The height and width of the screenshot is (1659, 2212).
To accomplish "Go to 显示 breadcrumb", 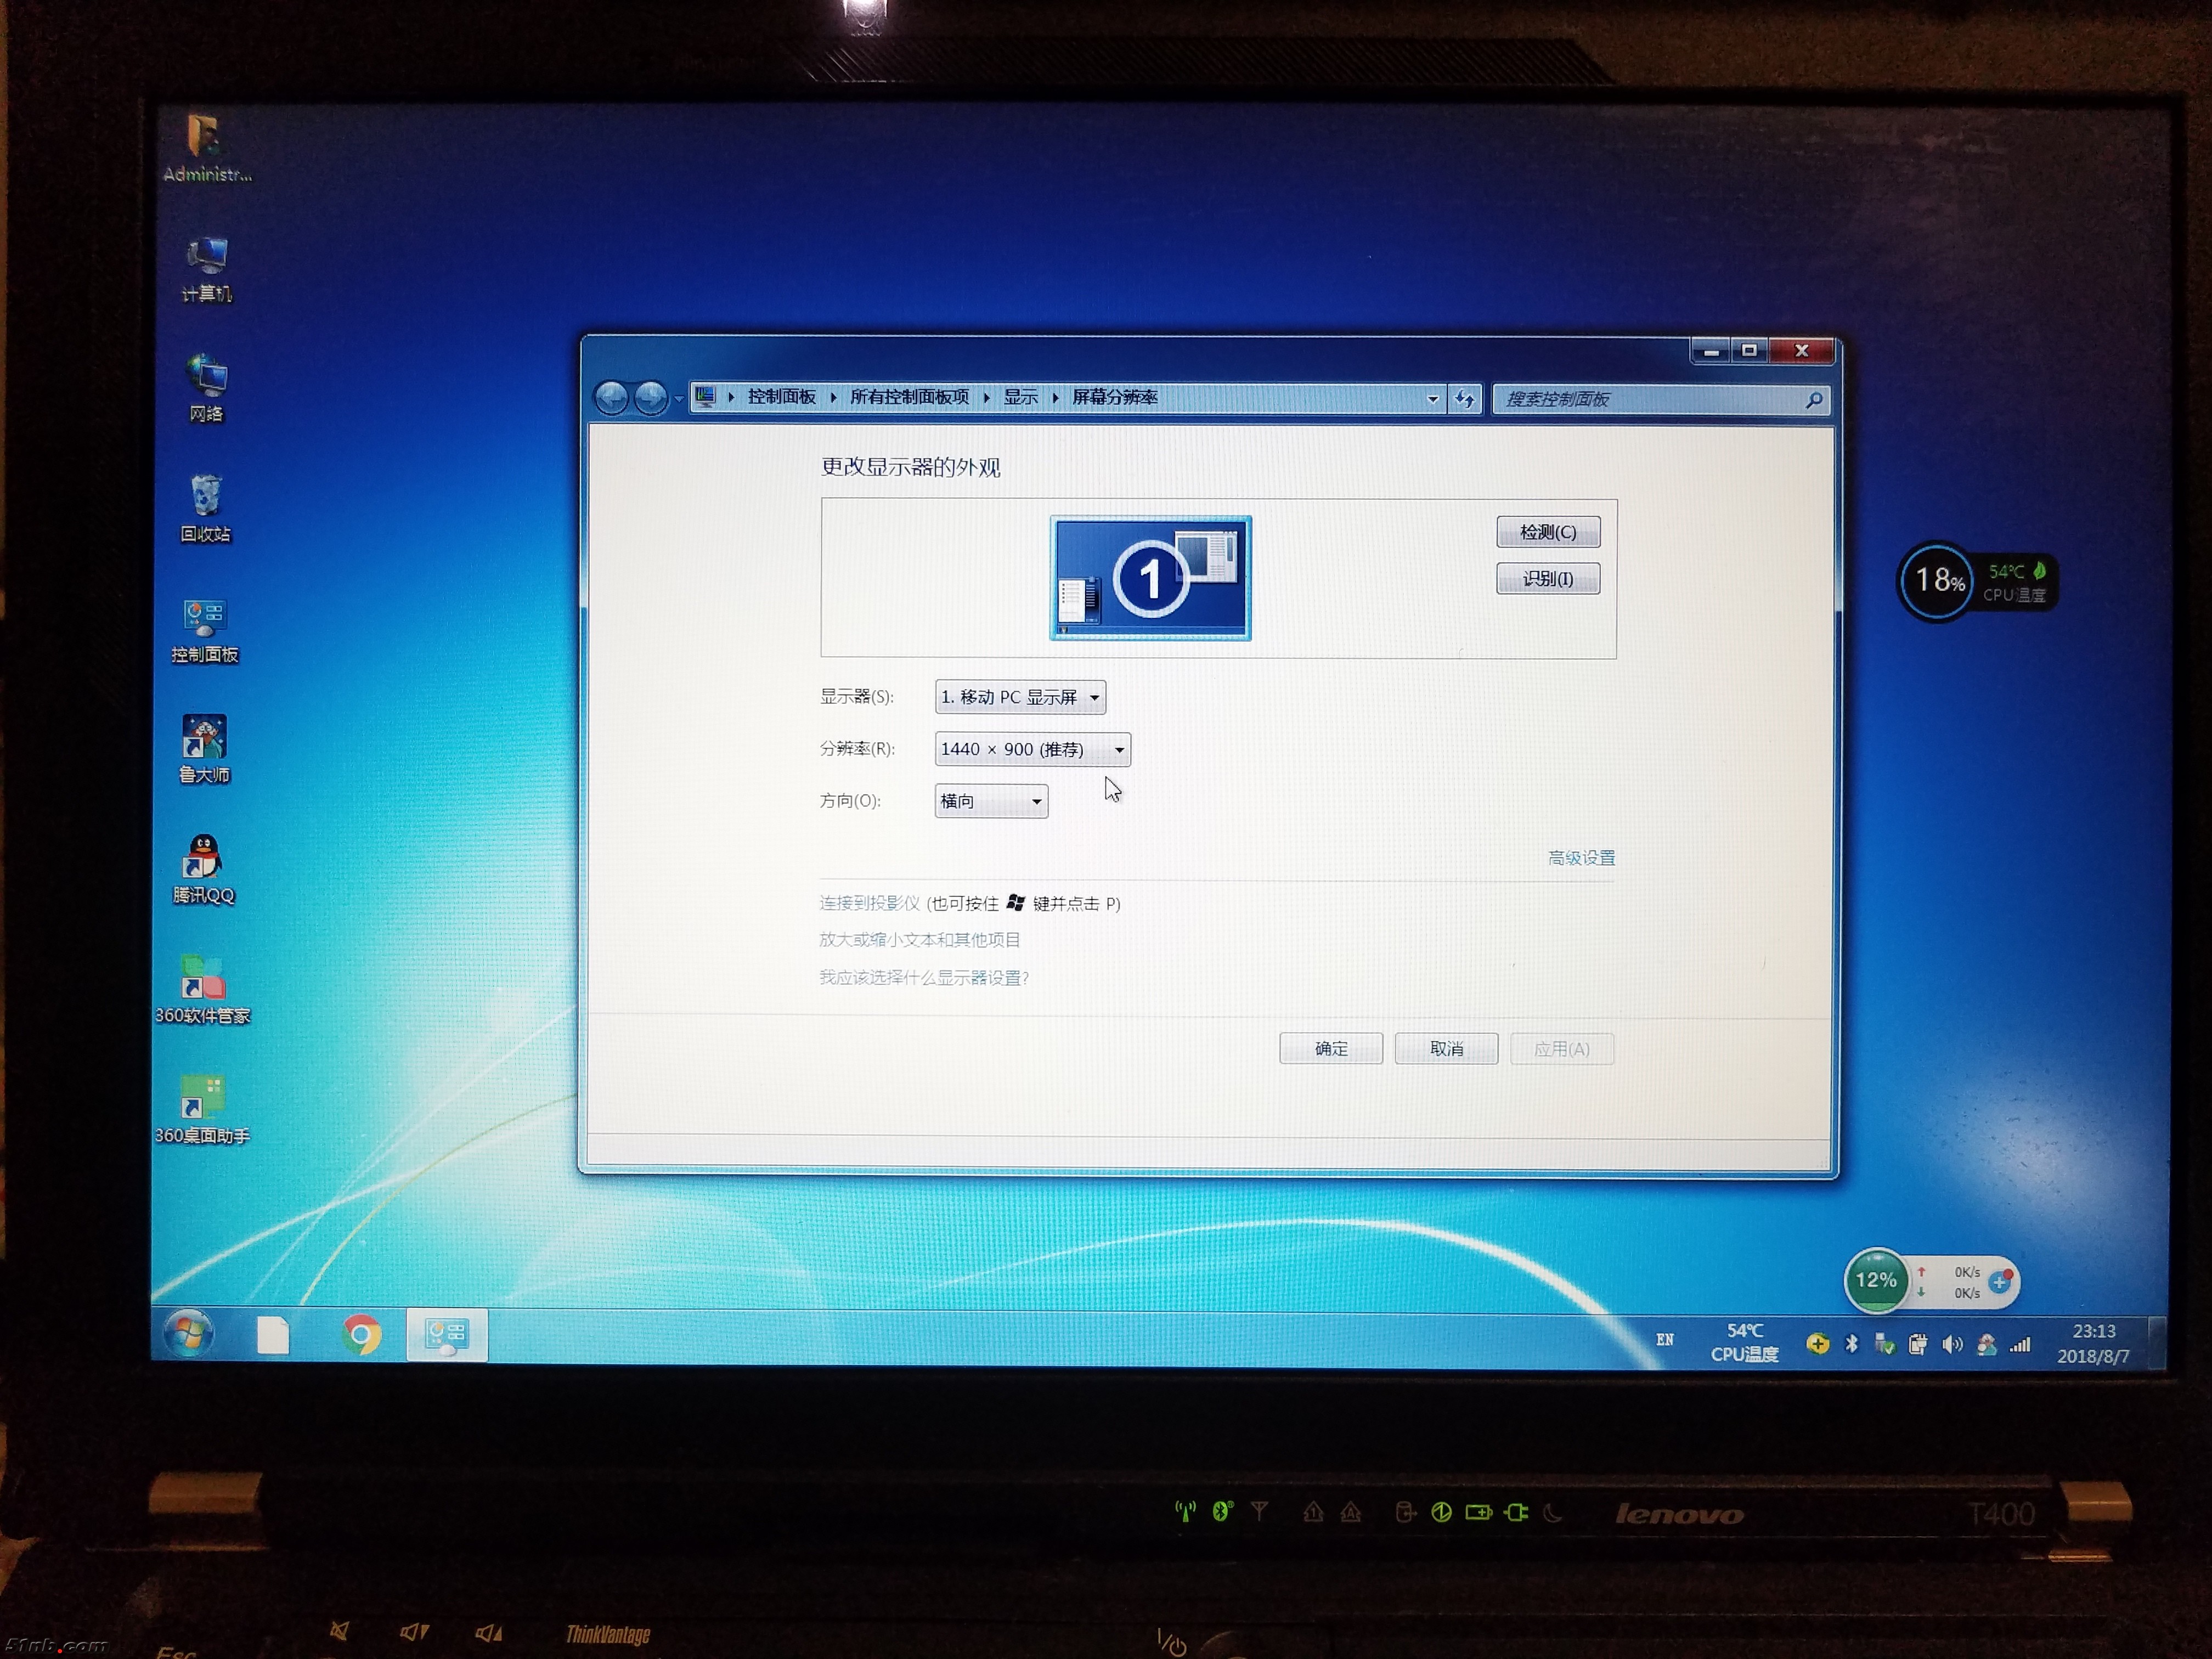I will point(1021,397).
